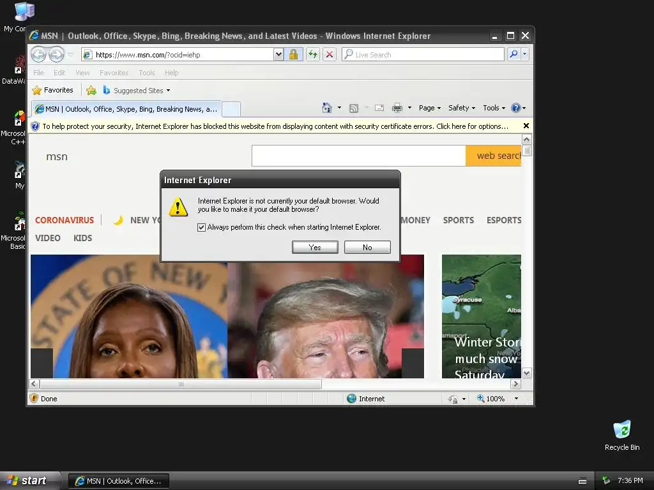
Task: Click the Refresh page button
Action: (313, 54)
